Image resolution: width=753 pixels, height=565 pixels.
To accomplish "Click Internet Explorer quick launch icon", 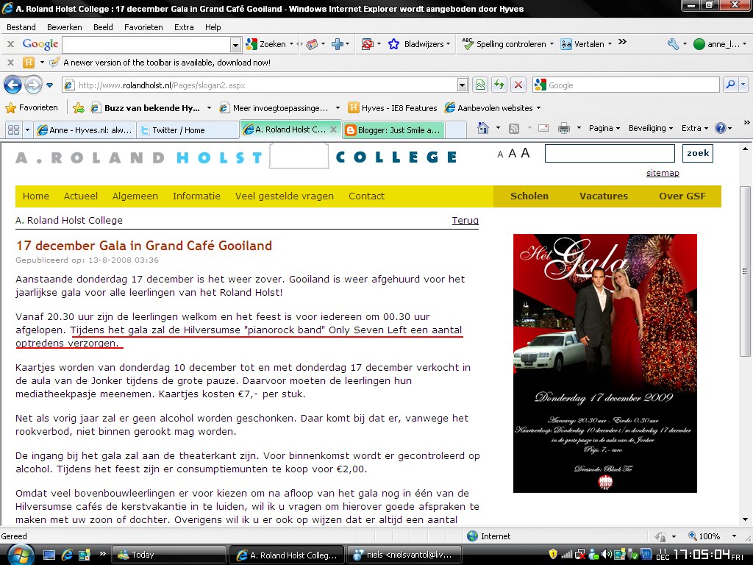I will click(x=67, y=555).
